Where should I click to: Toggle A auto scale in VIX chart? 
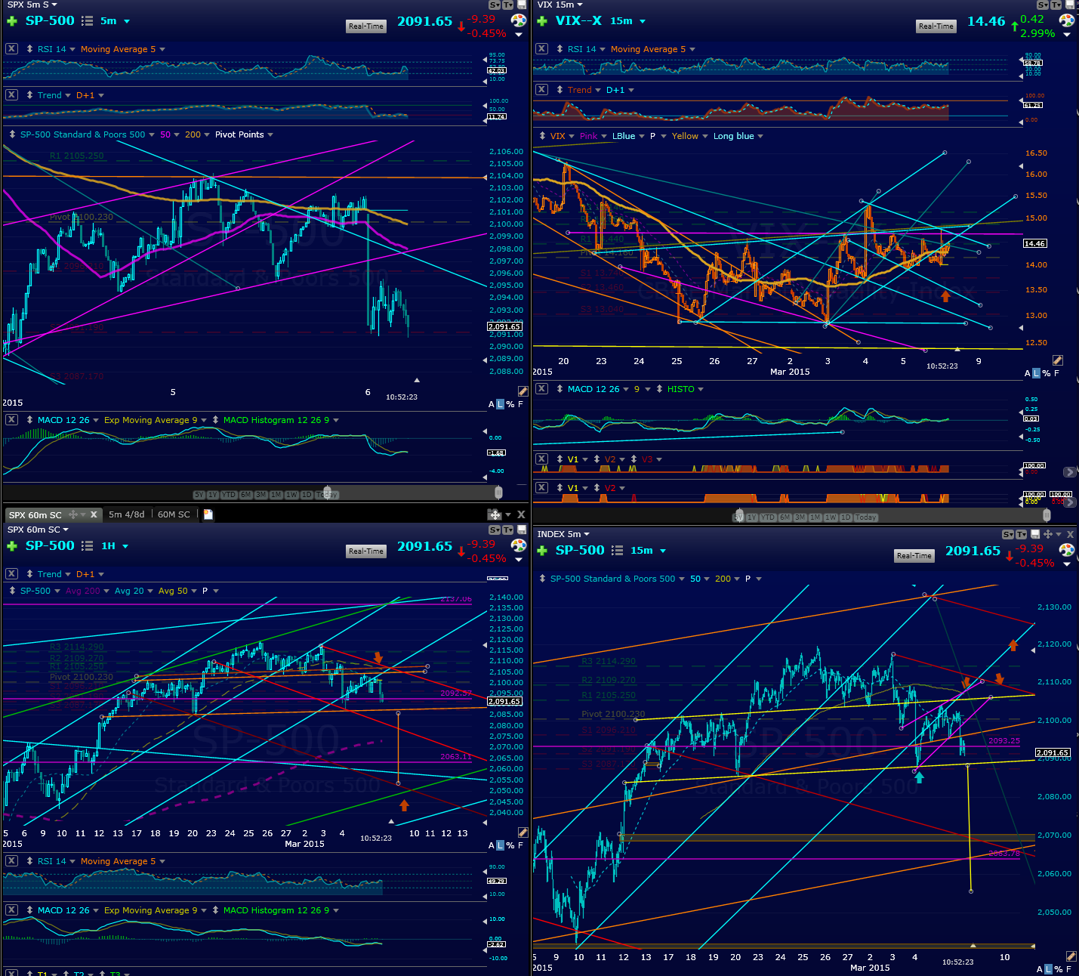coord(1027,373)
